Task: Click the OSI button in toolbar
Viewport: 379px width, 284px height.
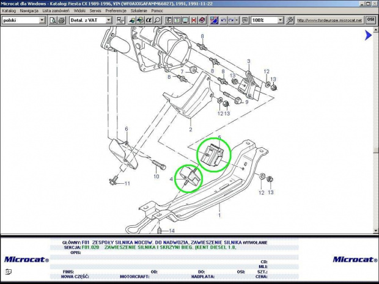Action: tap(371, 20)
